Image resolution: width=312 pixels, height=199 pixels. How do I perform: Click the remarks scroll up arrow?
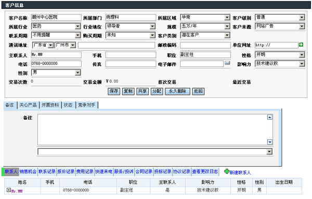[x=269, y=117]
